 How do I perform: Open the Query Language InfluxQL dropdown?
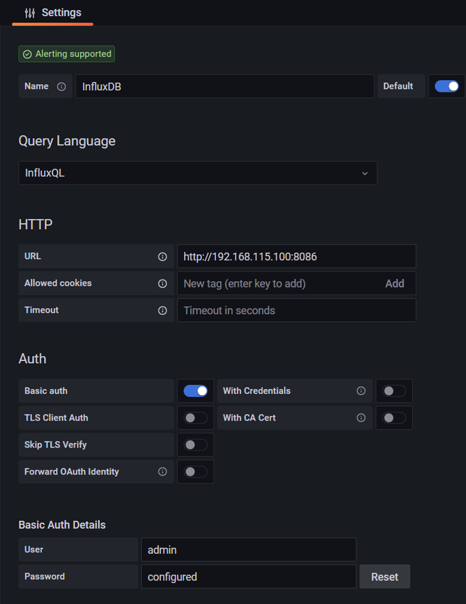point(198,173)
